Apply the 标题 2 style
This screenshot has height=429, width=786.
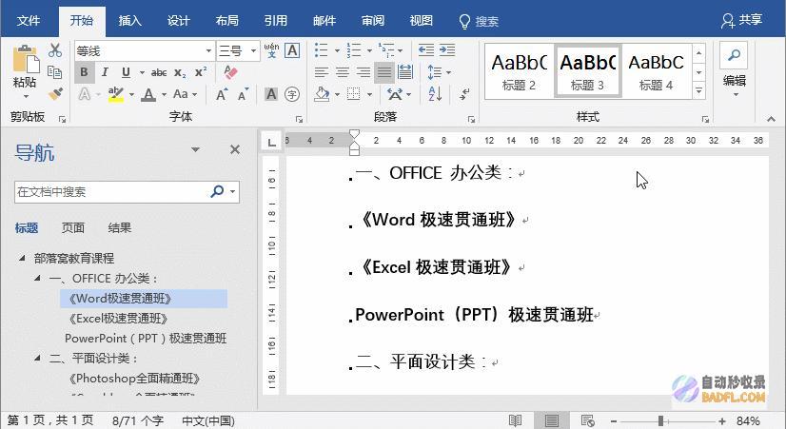pos(519,71)
